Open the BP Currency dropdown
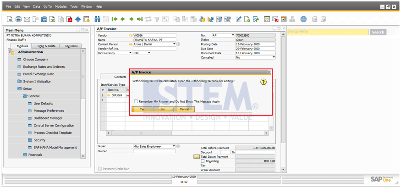Screen dimensions: 400x188 click(x=130, y=53)
